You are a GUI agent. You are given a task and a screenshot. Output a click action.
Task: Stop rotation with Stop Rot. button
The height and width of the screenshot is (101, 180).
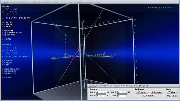pyautogui.click(x=148, y=95)
